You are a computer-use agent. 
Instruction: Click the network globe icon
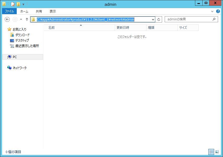point(9,68)
